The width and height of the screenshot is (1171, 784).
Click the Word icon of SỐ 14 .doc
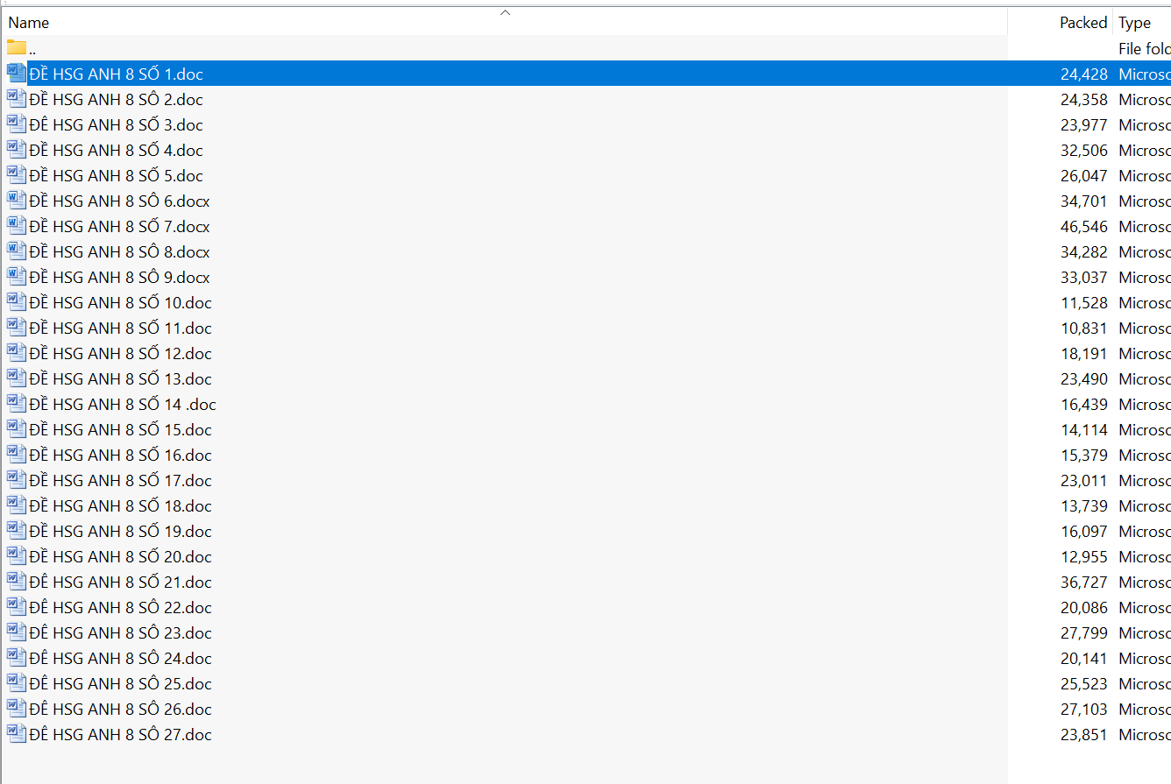17,404
